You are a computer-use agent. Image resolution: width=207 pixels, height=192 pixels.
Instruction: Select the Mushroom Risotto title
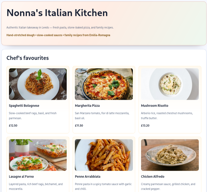[155, 105]
